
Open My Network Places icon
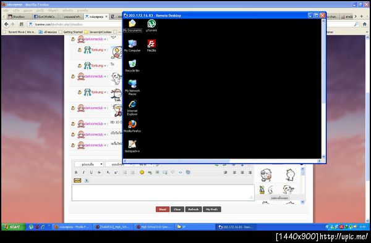click(x=132, y=88)
